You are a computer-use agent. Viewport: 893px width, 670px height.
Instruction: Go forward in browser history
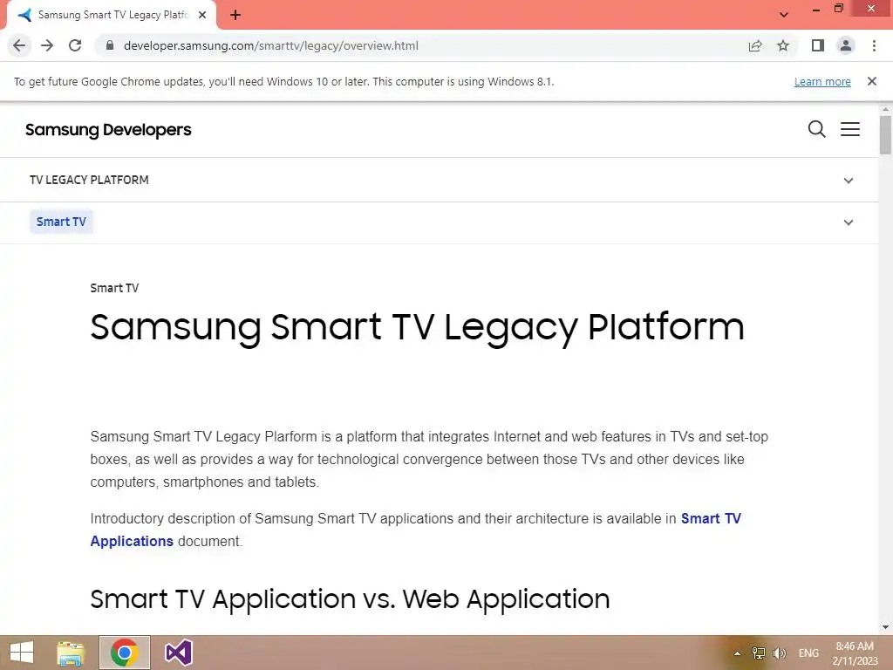[x=47, y=45]
